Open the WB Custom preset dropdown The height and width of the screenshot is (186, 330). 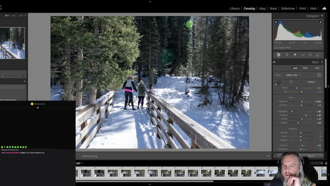click(x=312, y=82)
